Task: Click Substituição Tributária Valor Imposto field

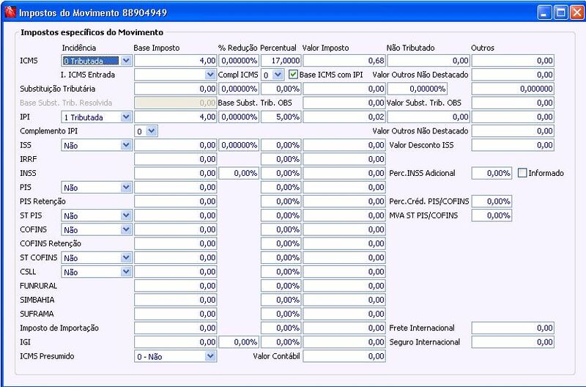Action: coord(344,89)
